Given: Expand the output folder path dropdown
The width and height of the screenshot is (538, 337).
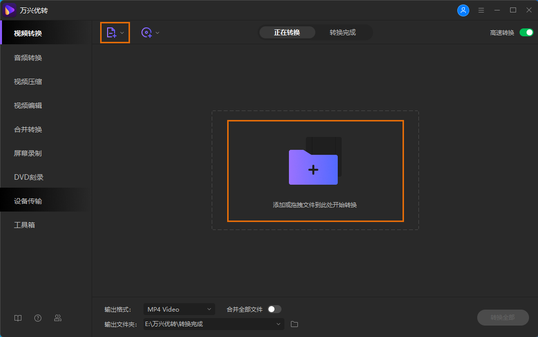Looking at the screenshot, I should tap(278, 324).
